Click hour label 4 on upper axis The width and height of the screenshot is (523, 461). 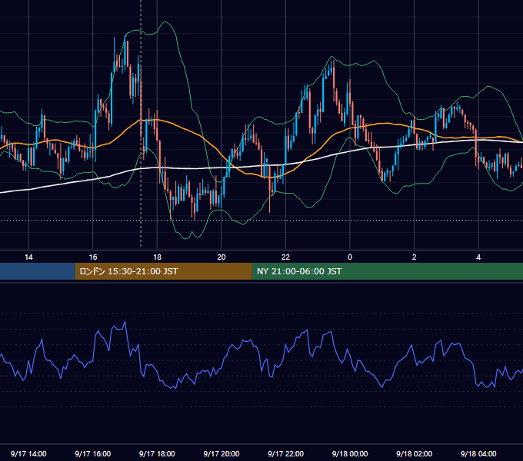pyautogui.click(x=478, y=257)
